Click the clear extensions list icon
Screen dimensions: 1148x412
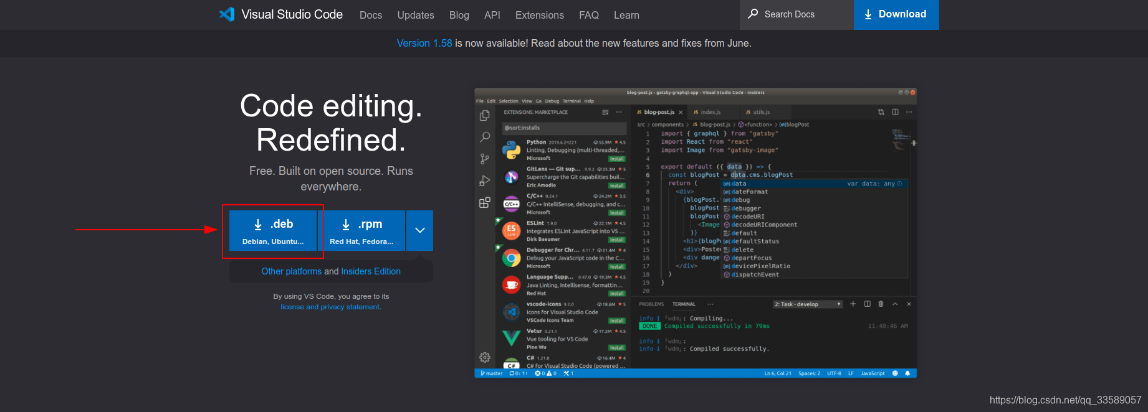click(605, 112)
